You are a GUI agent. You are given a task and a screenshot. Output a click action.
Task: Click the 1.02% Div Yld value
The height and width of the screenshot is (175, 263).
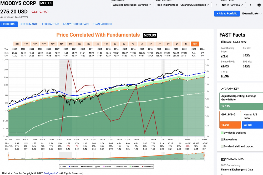[x=246, y=55]
